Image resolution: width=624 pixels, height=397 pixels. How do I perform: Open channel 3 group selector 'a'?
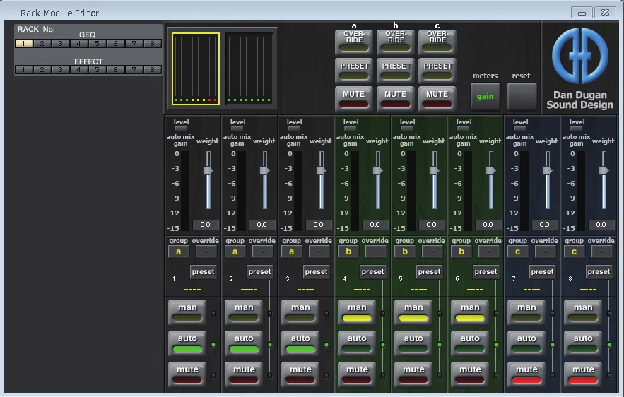coord(292,251)
